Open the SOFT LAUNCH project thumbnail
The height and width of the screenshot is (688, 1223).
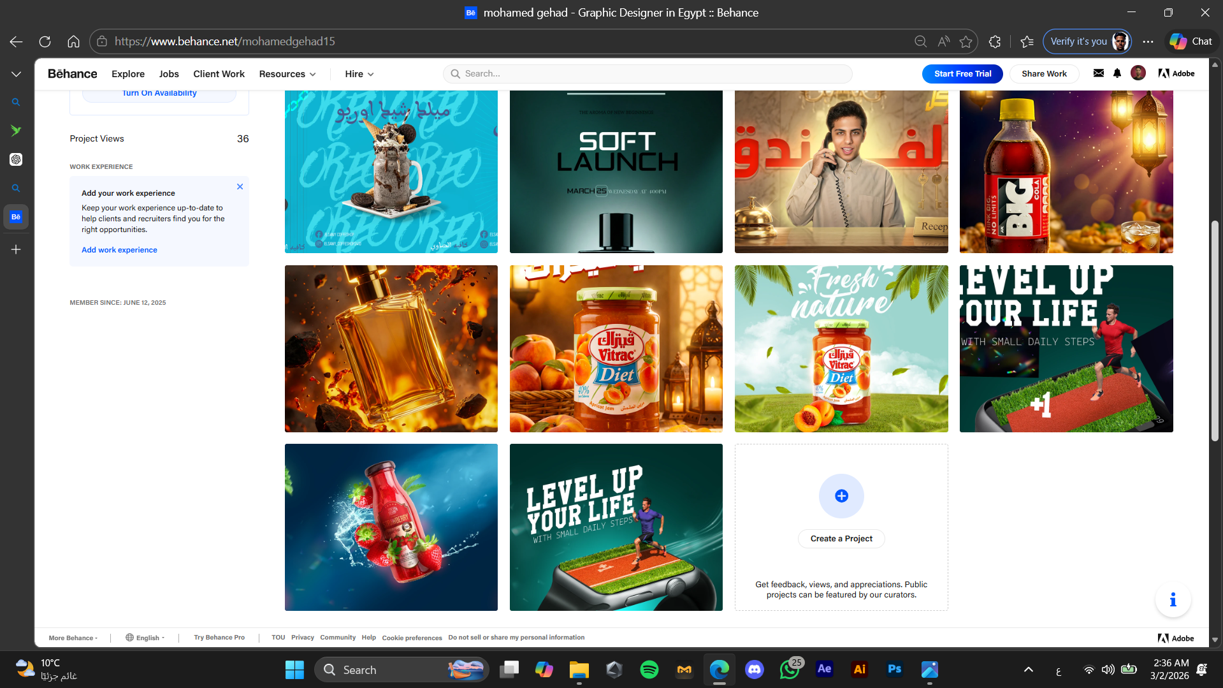point(616,172)
